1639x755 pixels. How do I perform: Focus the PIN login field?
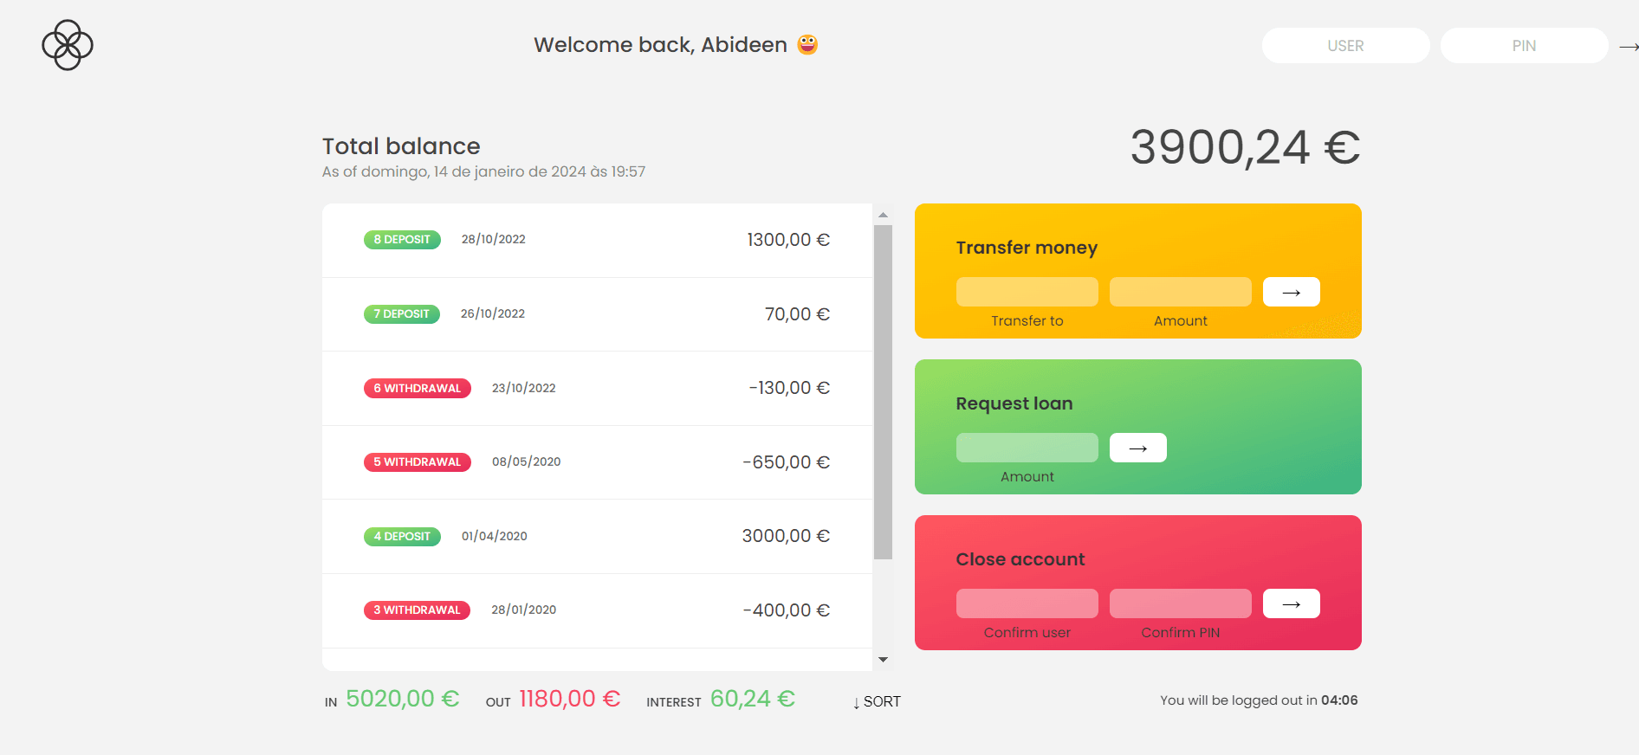1524,46
